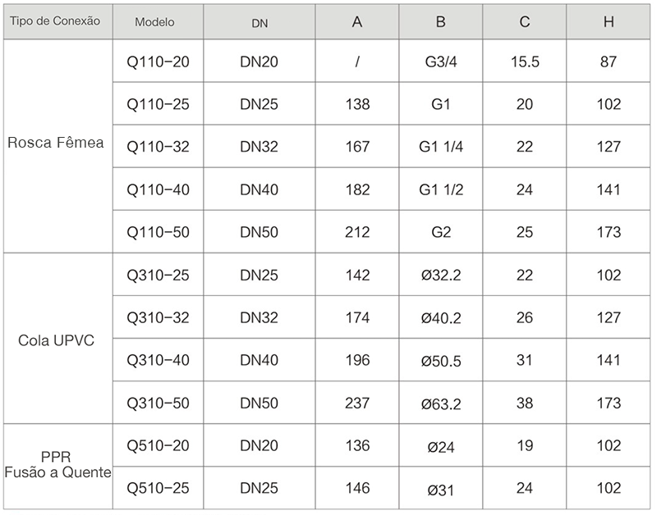Select the H column header

click(x=609, y=22)
